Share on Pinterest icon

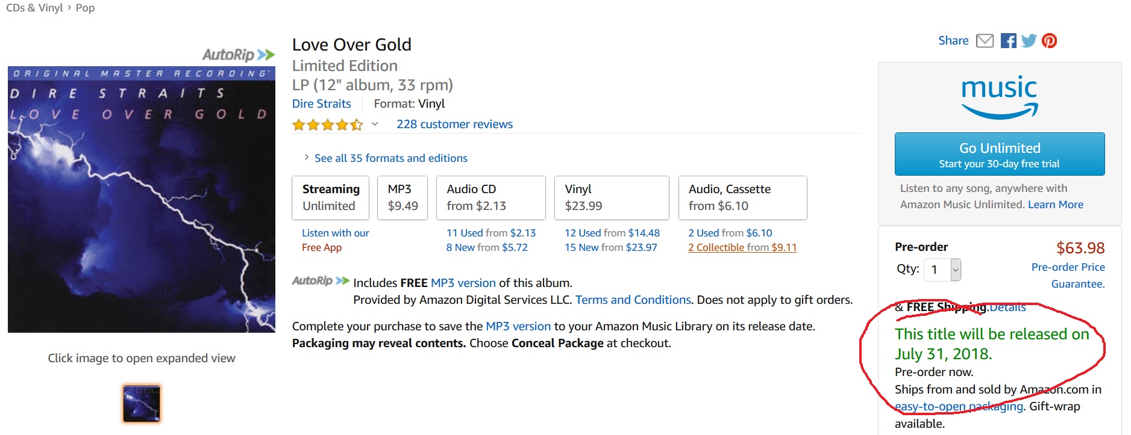pos(1049,41)
